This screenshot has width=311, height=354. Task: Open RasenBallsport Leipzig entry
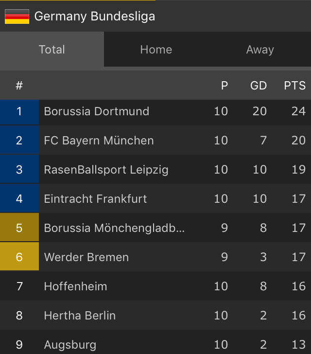click(106, 170)
